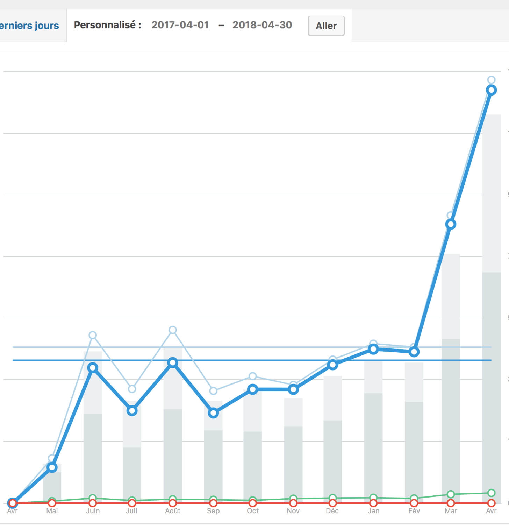This screenshot has height=529, width=509.
Task: Select the Personnalisé tab label
Action: click(108, 25)
